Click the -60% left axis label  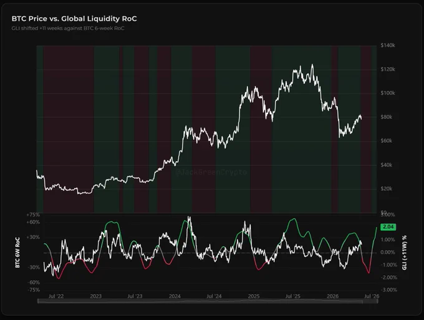click(34, 282)
